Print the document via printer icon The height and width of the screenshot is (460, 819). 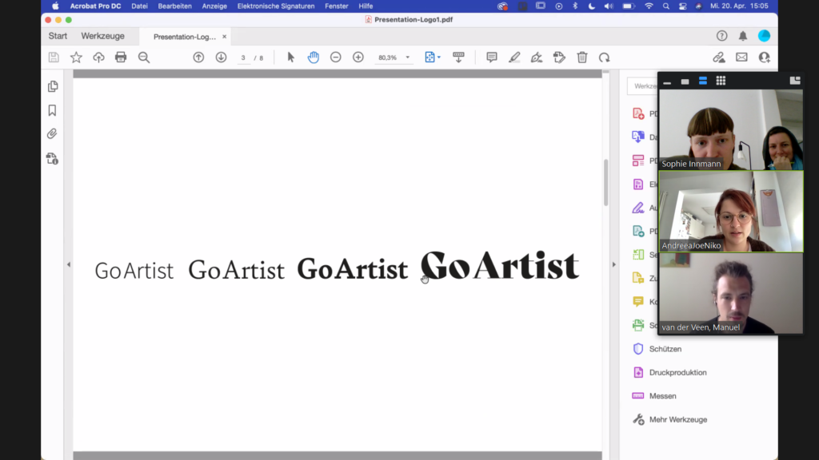point(121,57)
